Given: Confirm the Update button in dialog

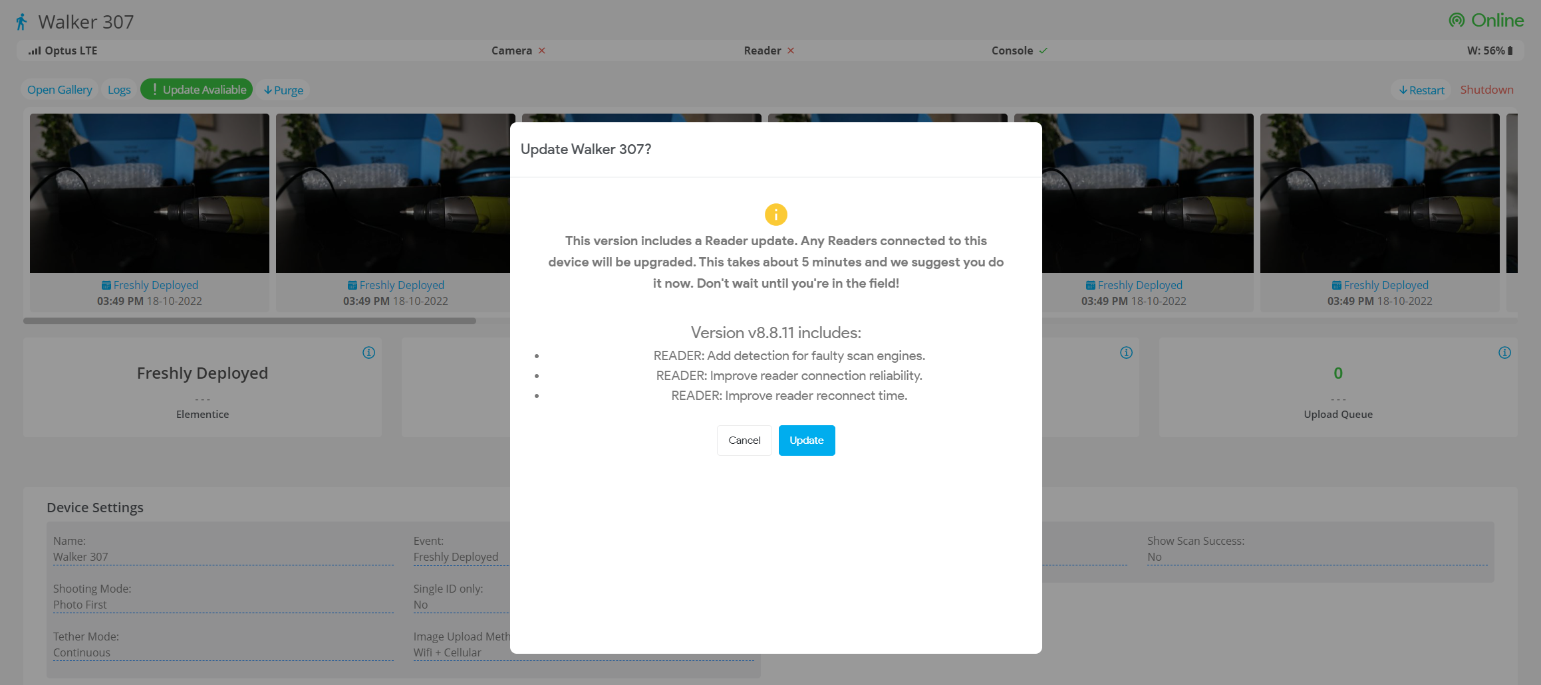Looking at the screenshot, I should tap(807, 440).
